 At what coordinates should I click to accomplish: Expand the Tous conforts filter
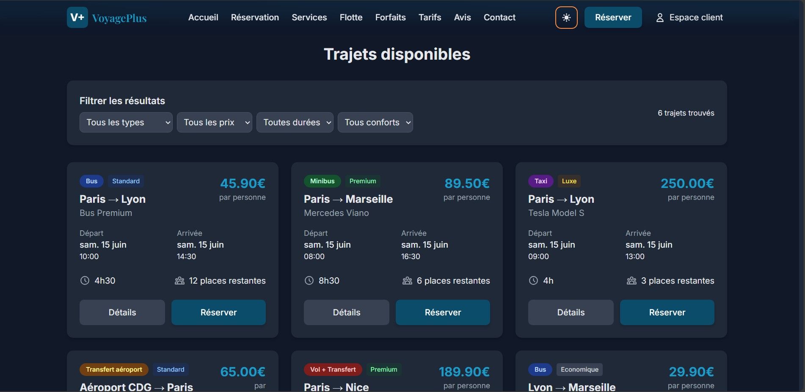375,122
